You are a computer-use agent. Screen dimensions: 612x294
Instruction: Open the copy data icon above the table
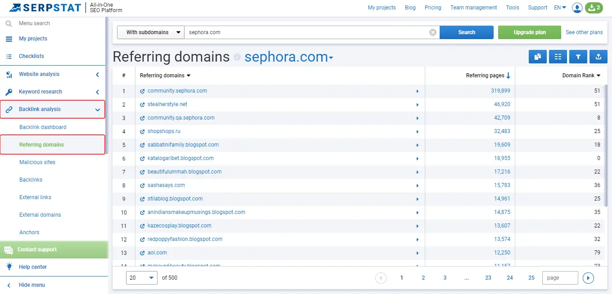[x=537, y=57]
